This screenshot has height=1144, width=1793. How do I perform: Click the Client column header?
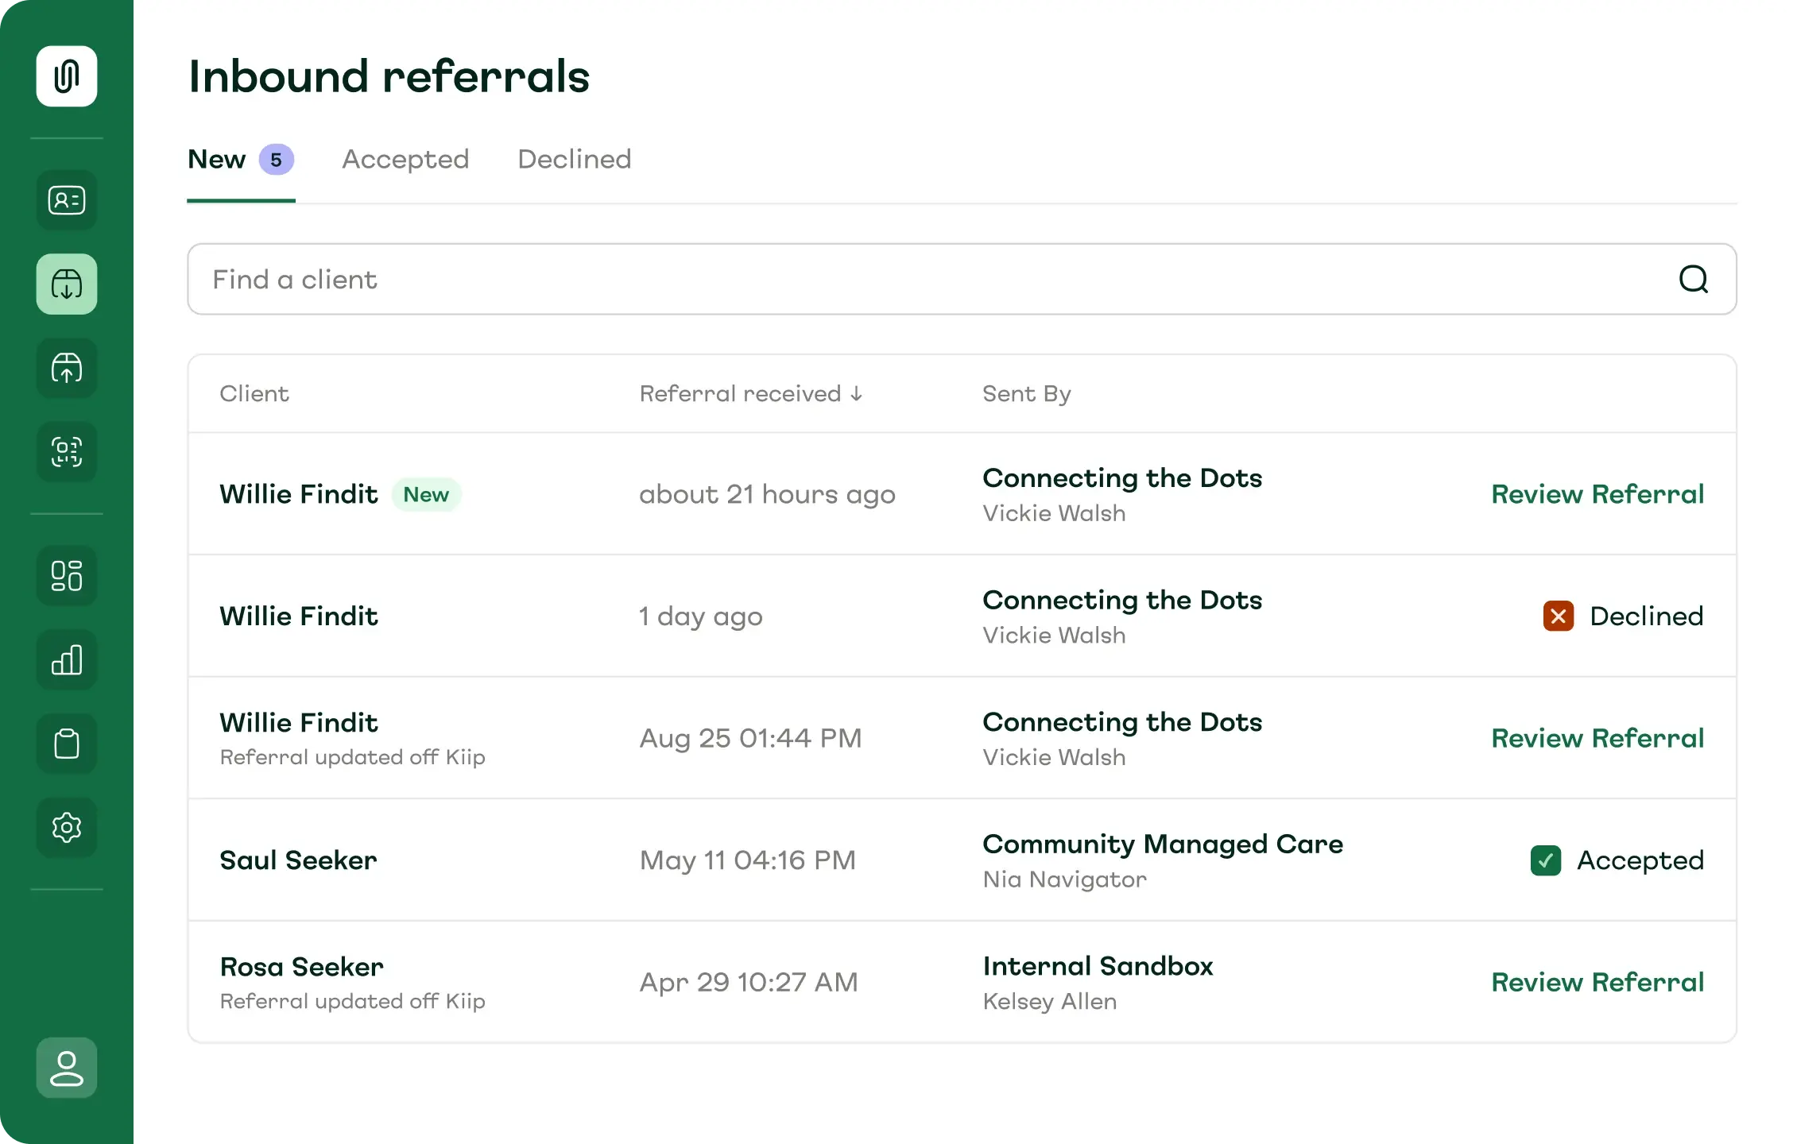(254, 394)
